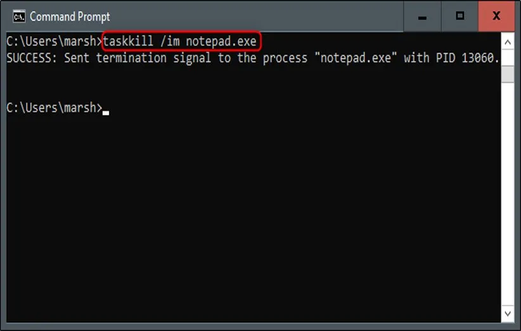Click the scrollbar down arrow
The image size is (521, 331).
(x=508, y=313)
